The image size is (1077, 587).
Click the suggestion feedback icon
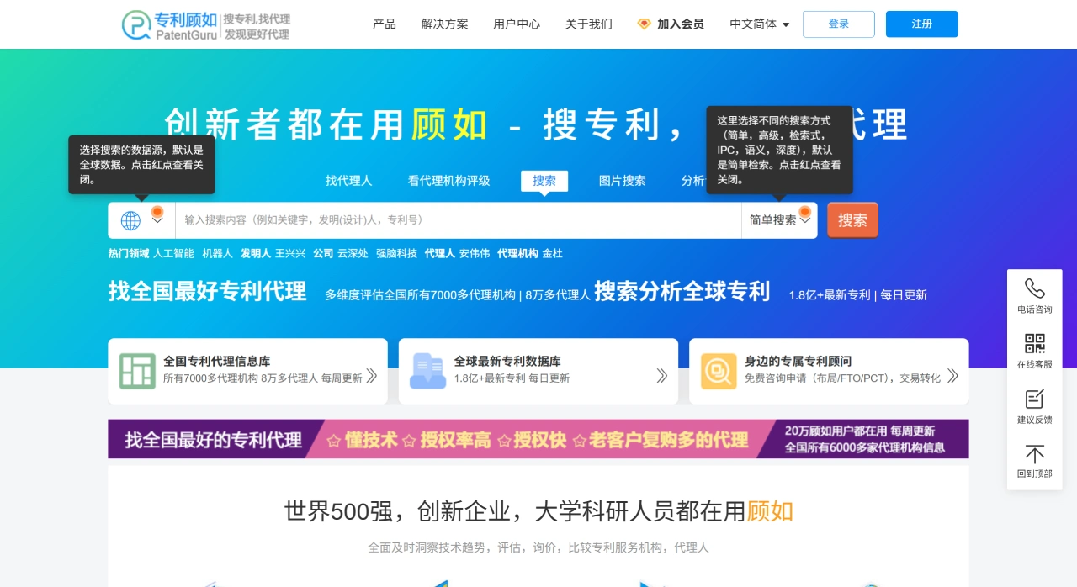click(1034, 399)
